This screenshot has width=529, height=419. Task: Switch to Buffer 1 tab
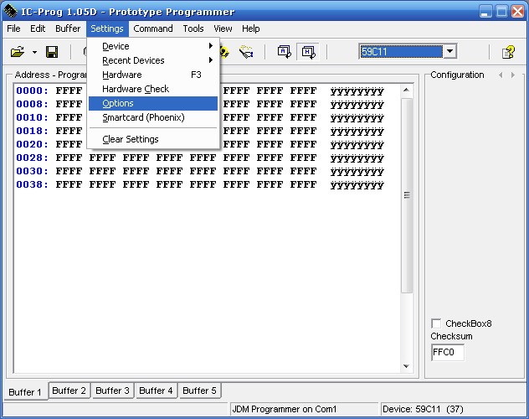click(x=25, y=391)
